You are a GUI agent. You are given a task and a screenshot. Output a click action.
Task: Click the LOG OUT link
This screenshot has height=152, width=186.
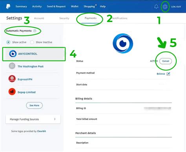176,7
